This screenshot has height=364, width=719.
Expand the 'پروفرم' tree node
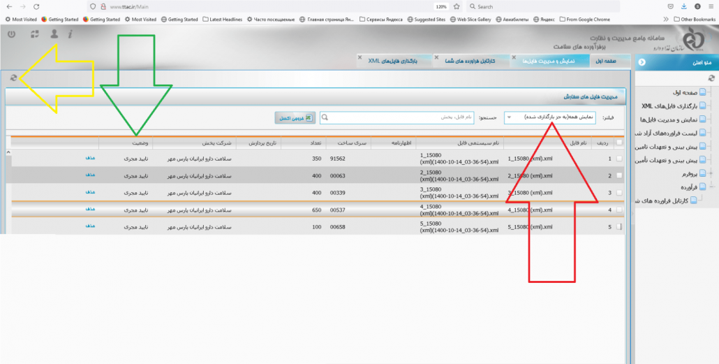click(x=711, y=173)
